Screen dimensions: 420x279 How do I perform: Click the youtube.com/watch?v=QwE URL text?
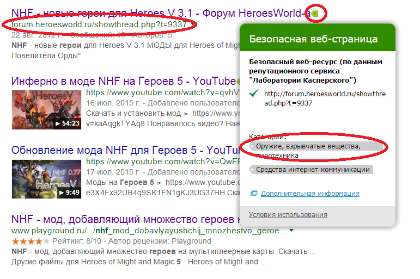(162, 162)
